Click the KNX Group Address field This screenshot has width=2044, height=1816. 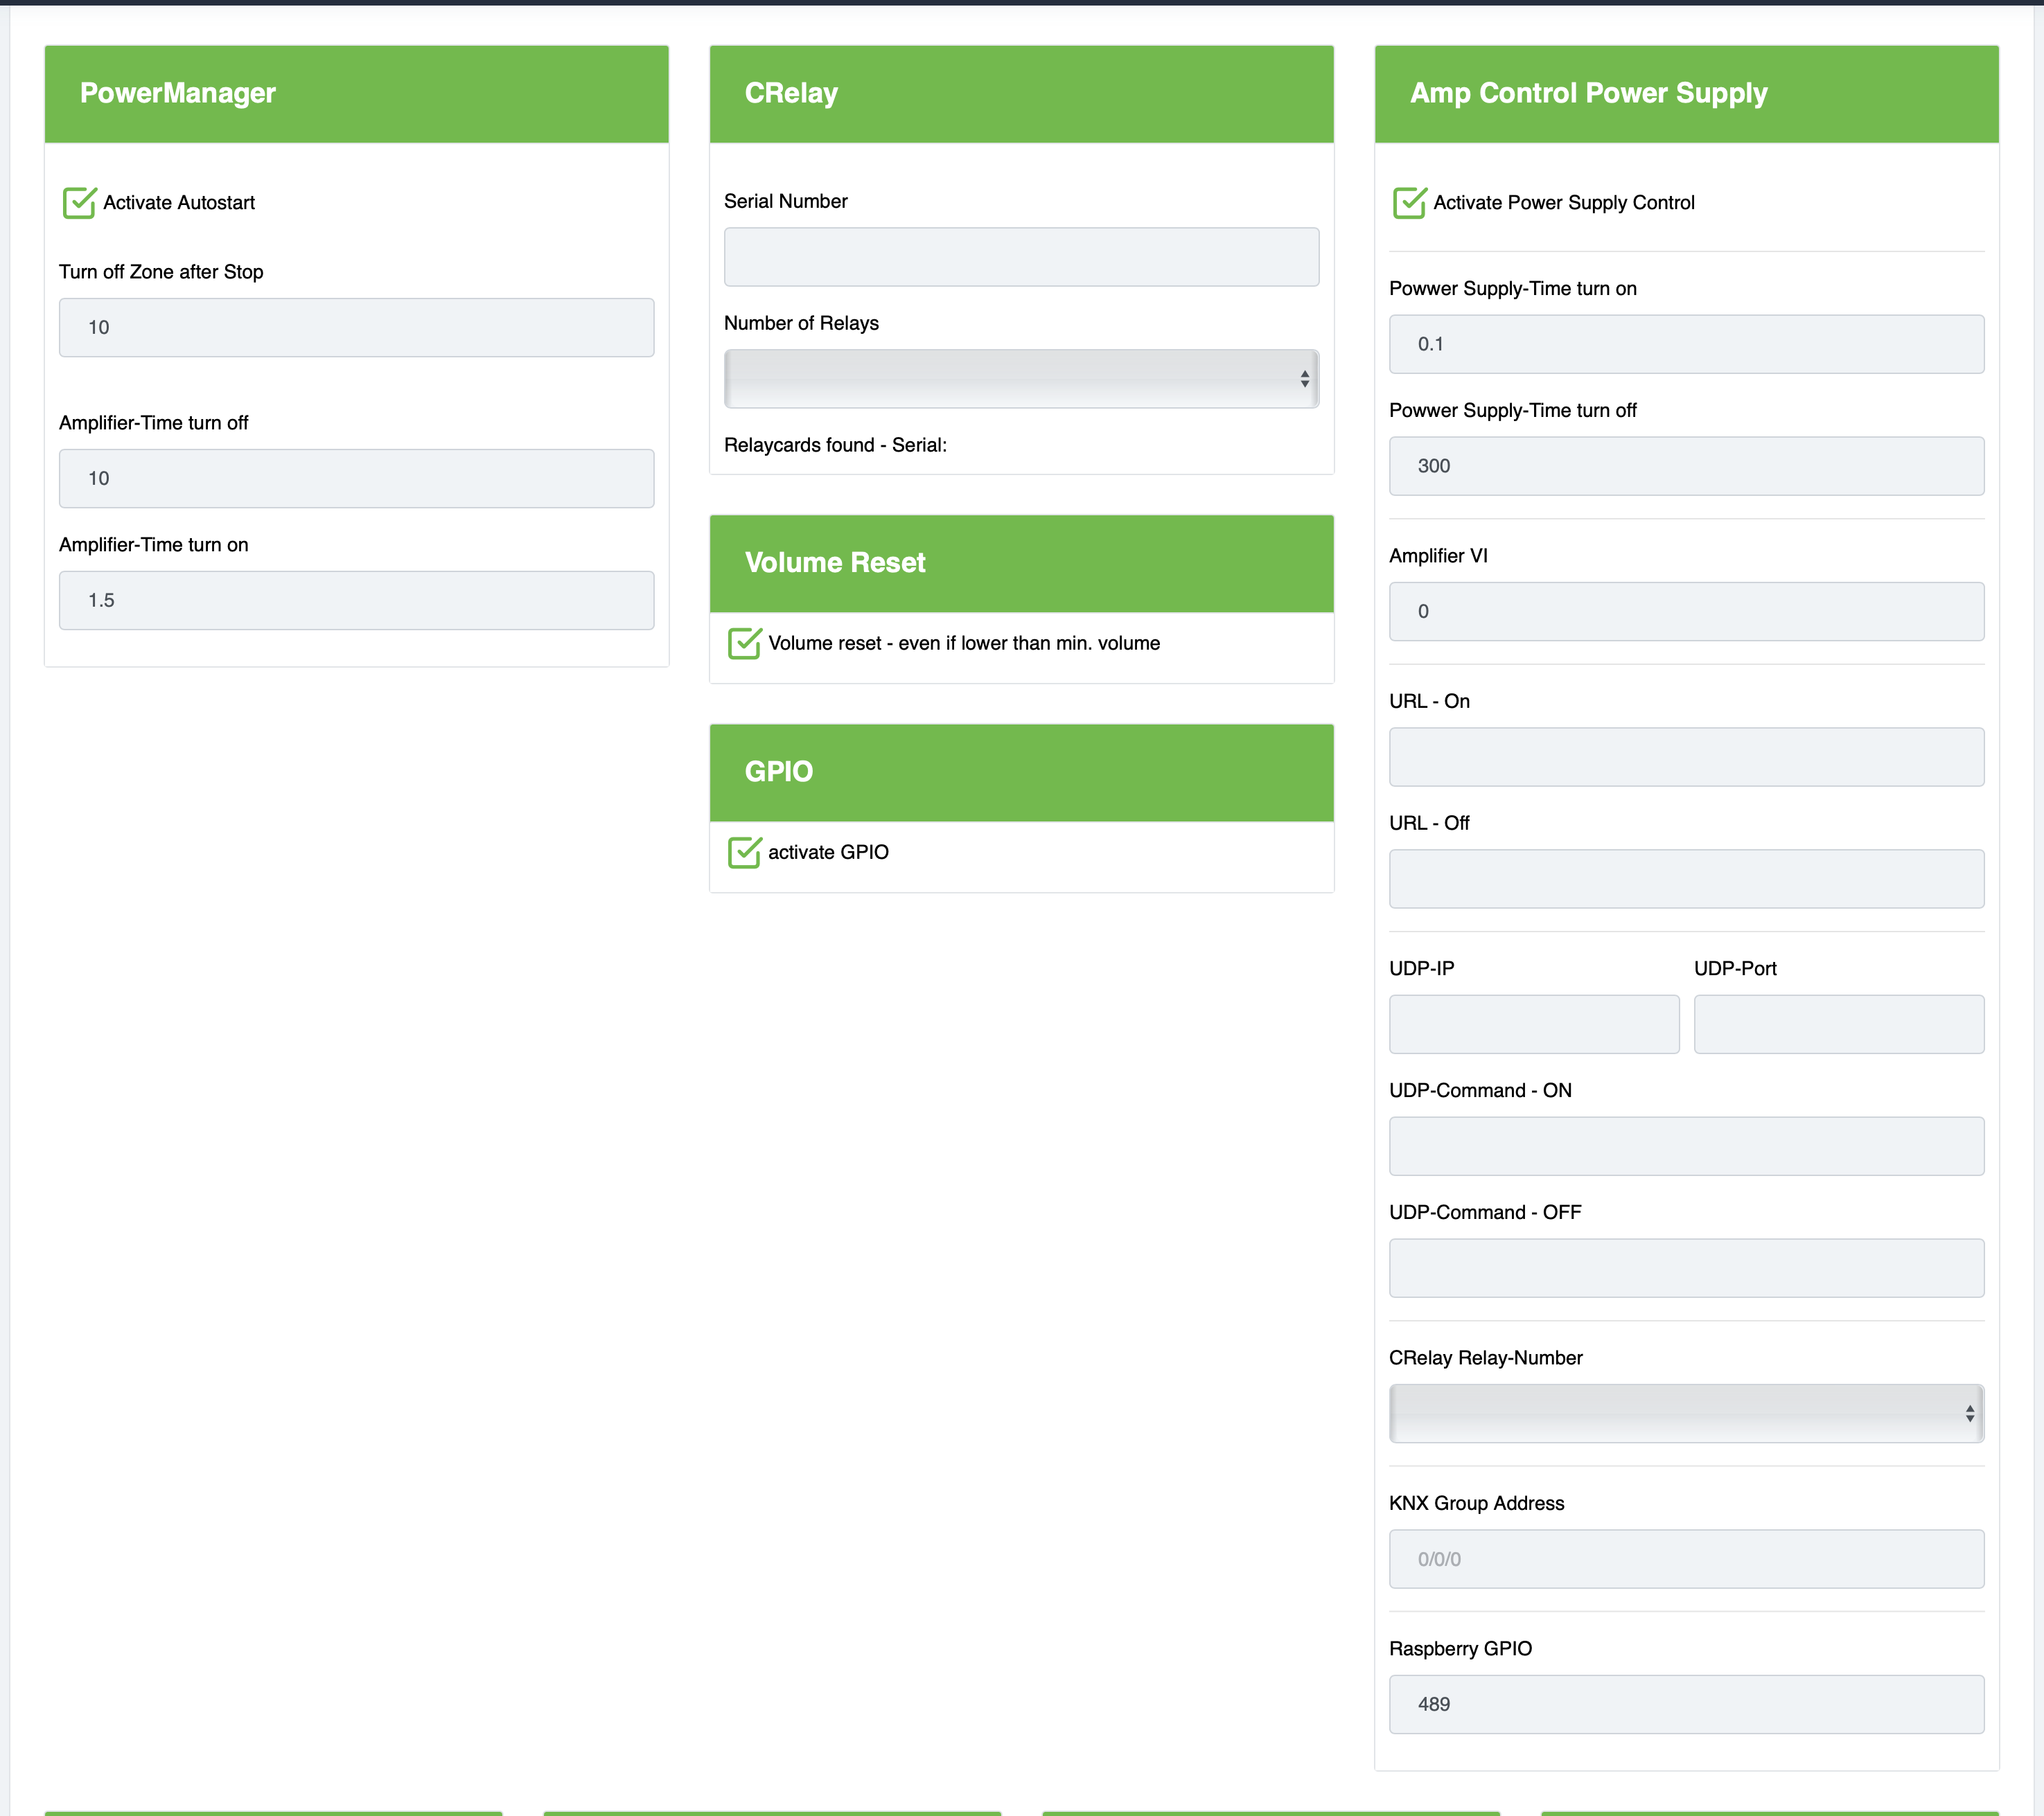[x=1685, y=1559]
